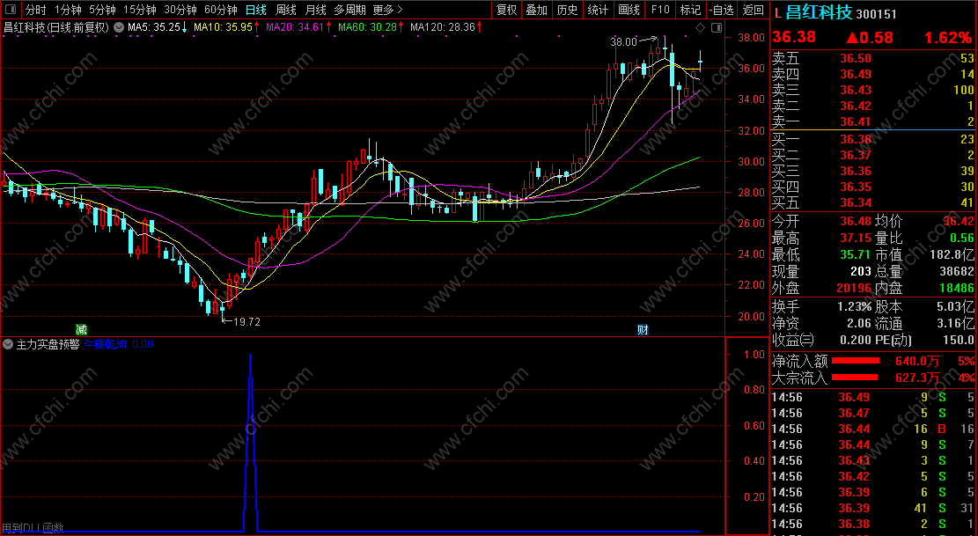
Task: Select the 60分钟 period tab
Action: [x=221, y=10]
